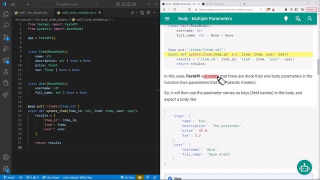
Task: Toggle primary side bar layout button
Action: pos(118,4)
